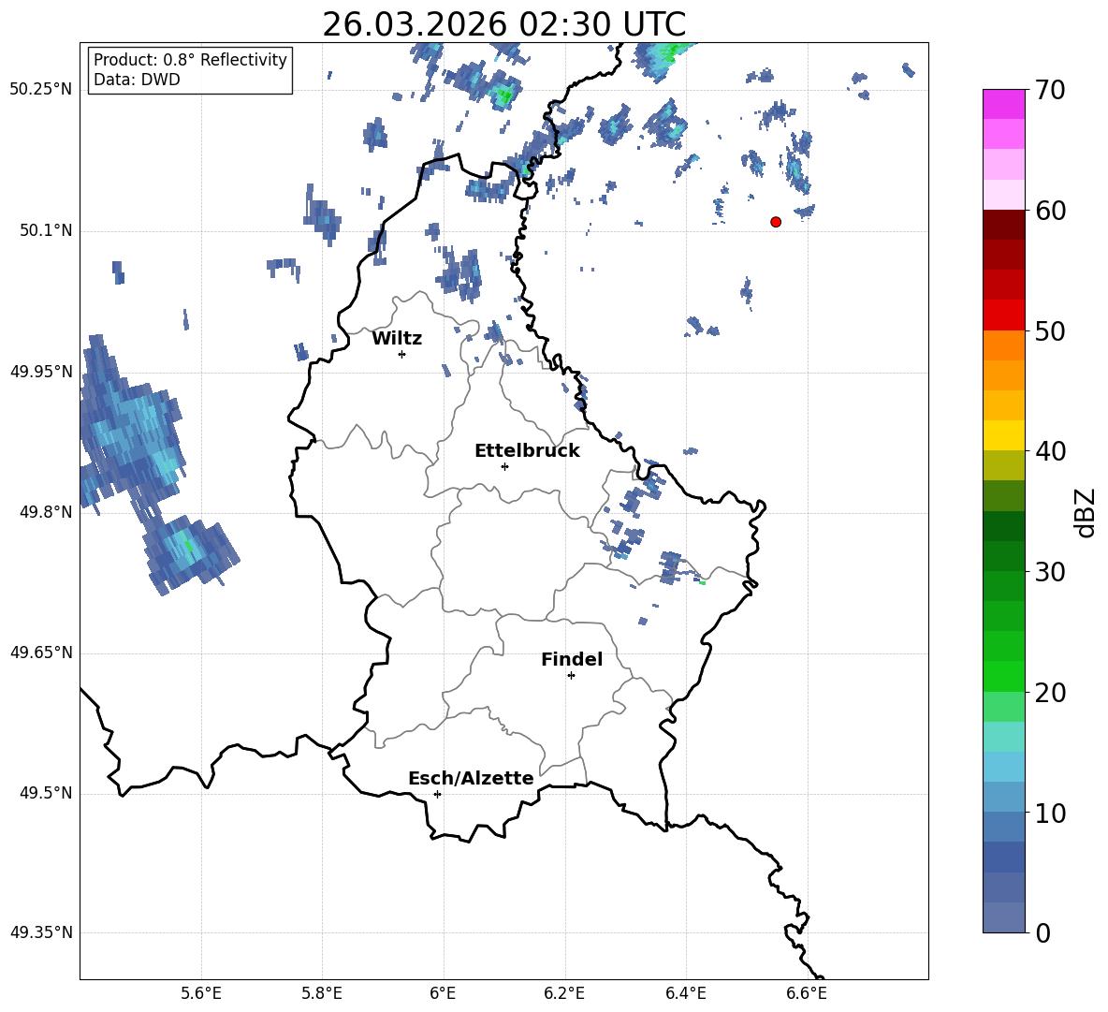Click the 20 tick on colorbar
The height and width of the screenshot is (1012, 1108).
(1050, 693)
